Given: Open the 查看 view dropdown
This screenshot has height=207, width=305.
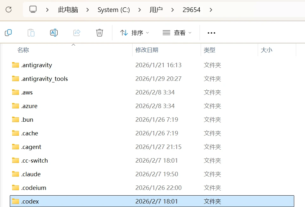Looking at the screenshot, I should [177, 33].
